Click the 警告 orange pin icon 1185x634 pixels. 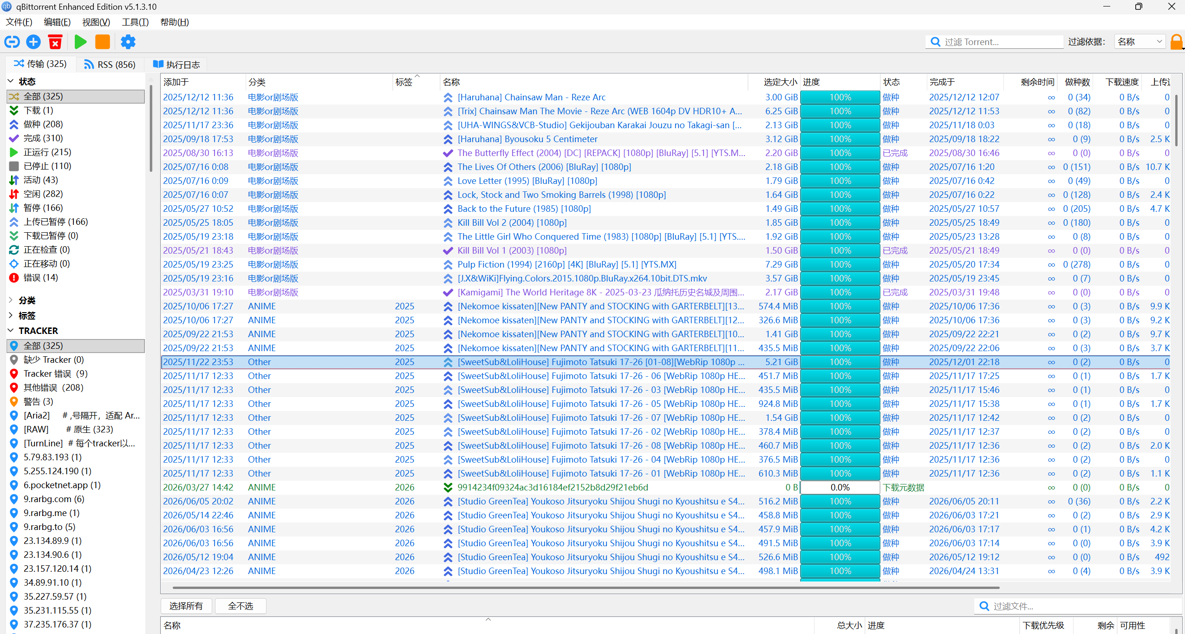[14, 402]
